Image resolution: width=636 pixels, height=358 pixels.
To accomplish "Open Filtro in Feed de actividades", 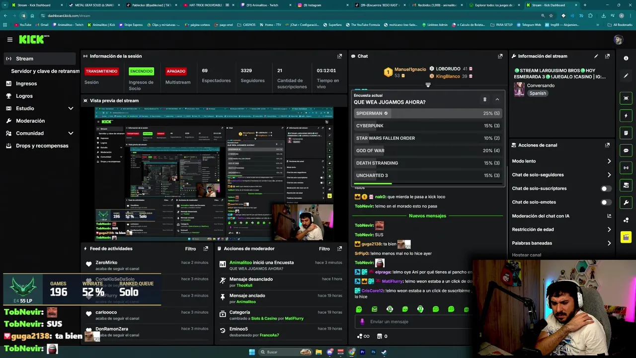I will [x=190, y=249].
